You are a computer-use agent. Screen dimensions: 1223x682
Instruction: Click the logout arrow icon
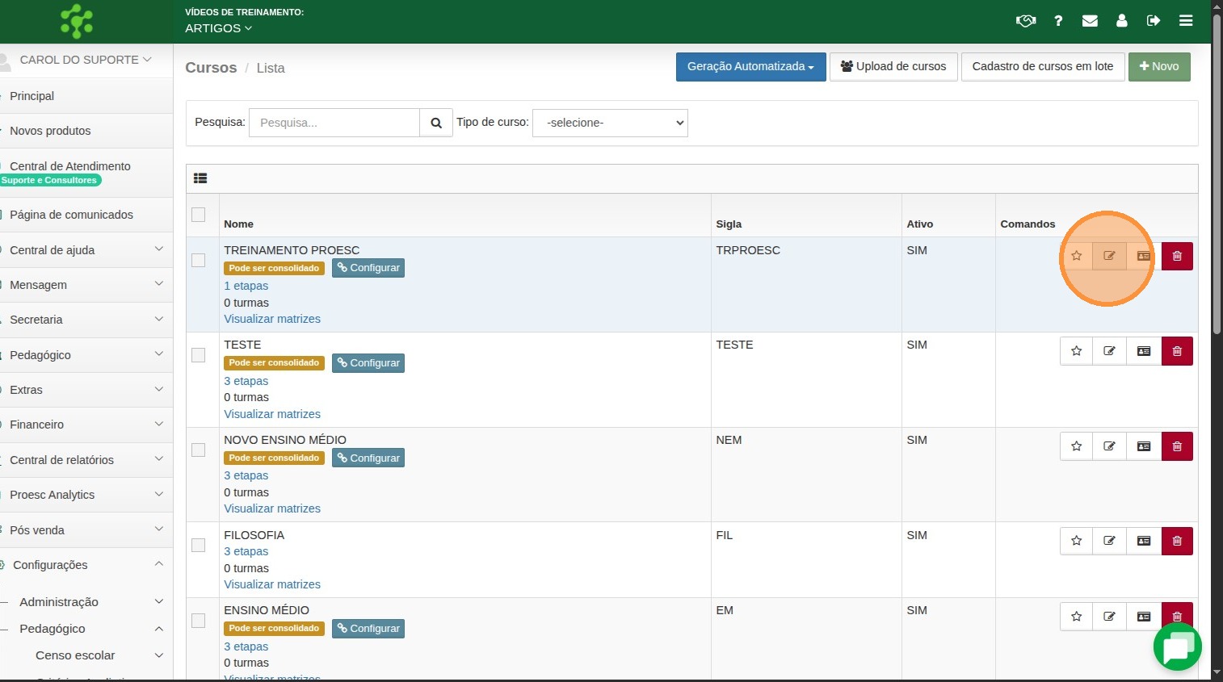(x=1154, y=21)
